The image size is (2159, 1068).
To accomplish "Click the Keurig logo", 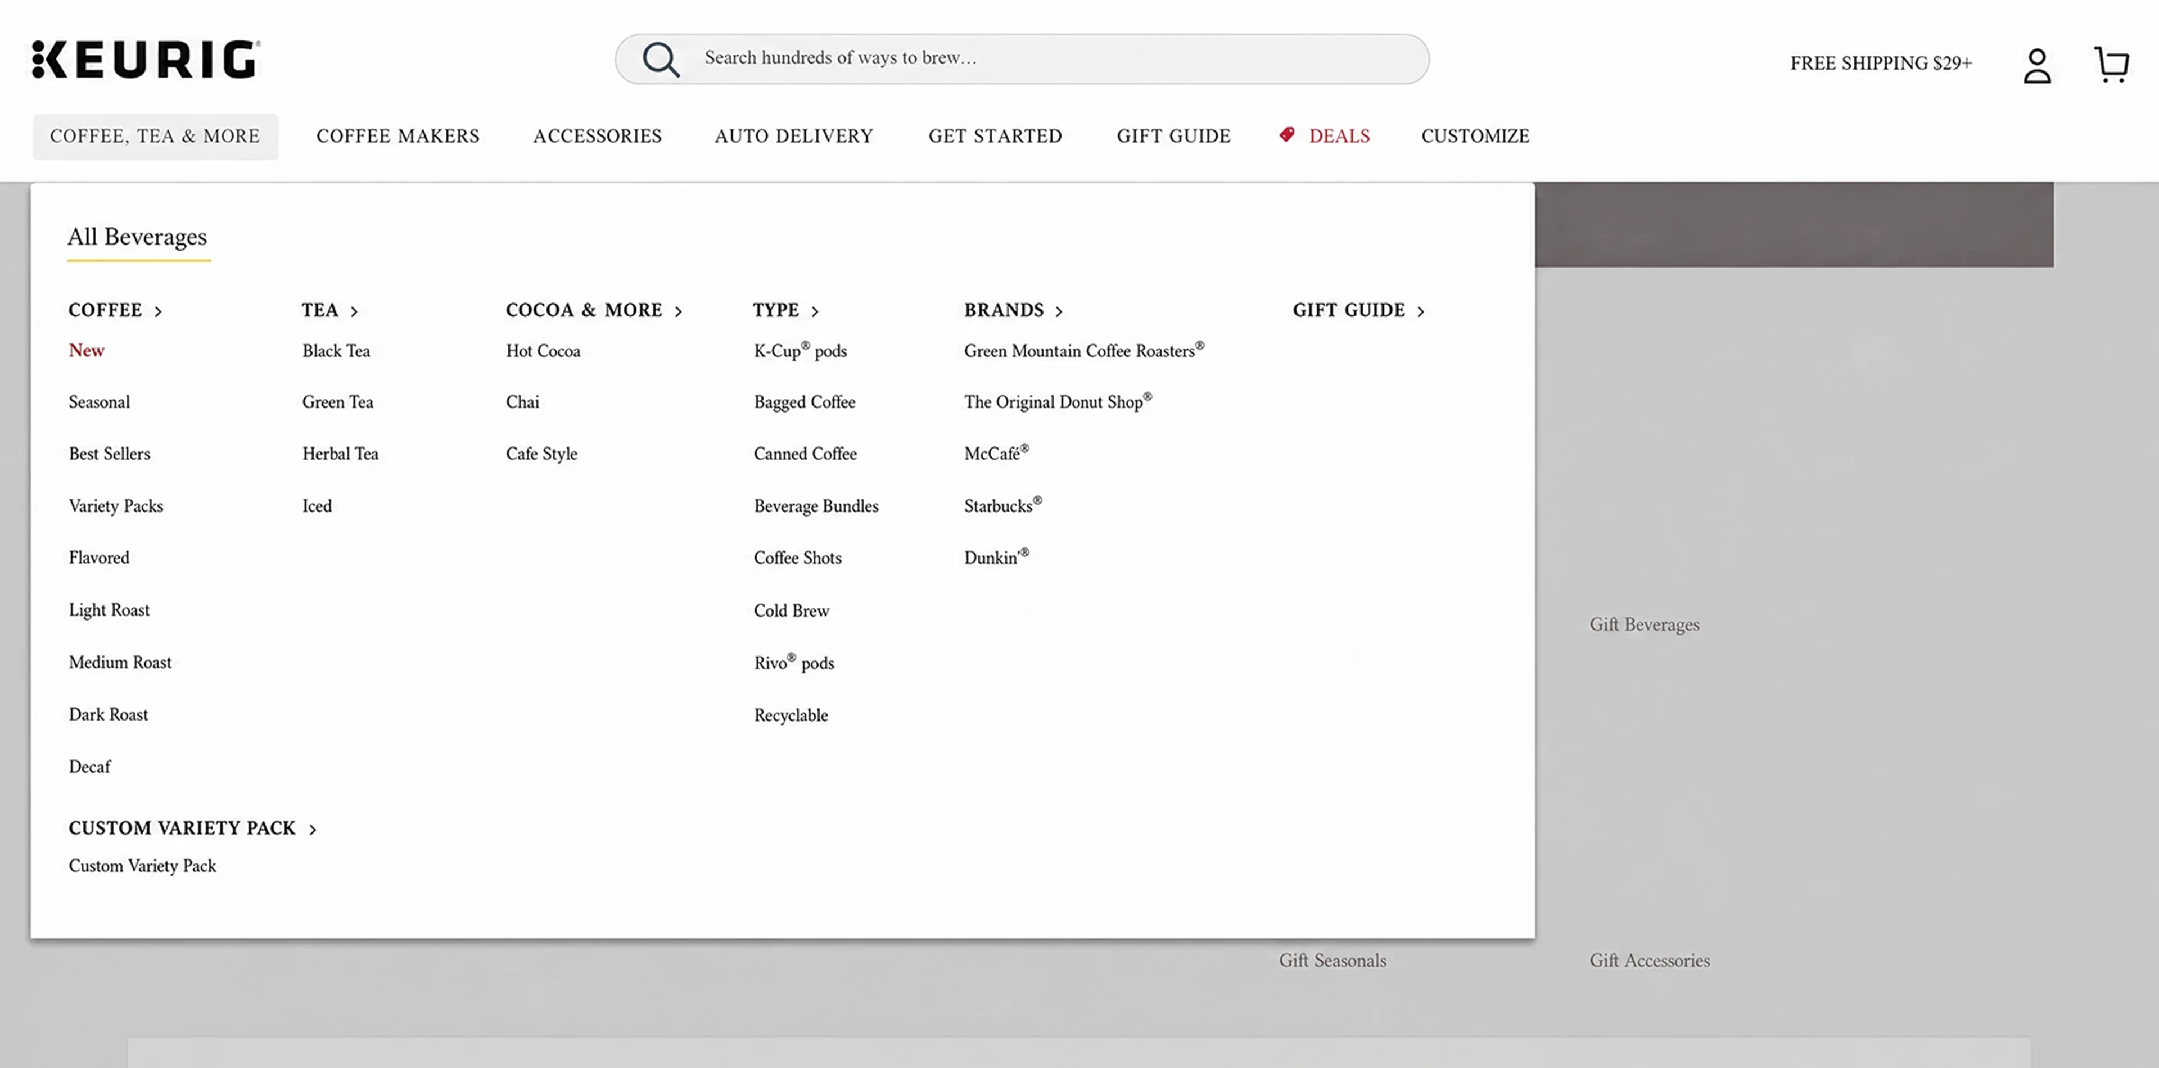I will 146,60.
